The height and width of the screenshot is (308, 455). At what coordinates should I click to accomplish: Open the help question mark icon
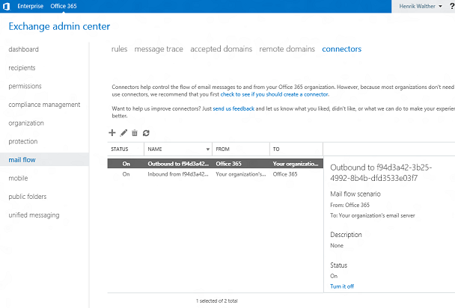pos(452,6)
